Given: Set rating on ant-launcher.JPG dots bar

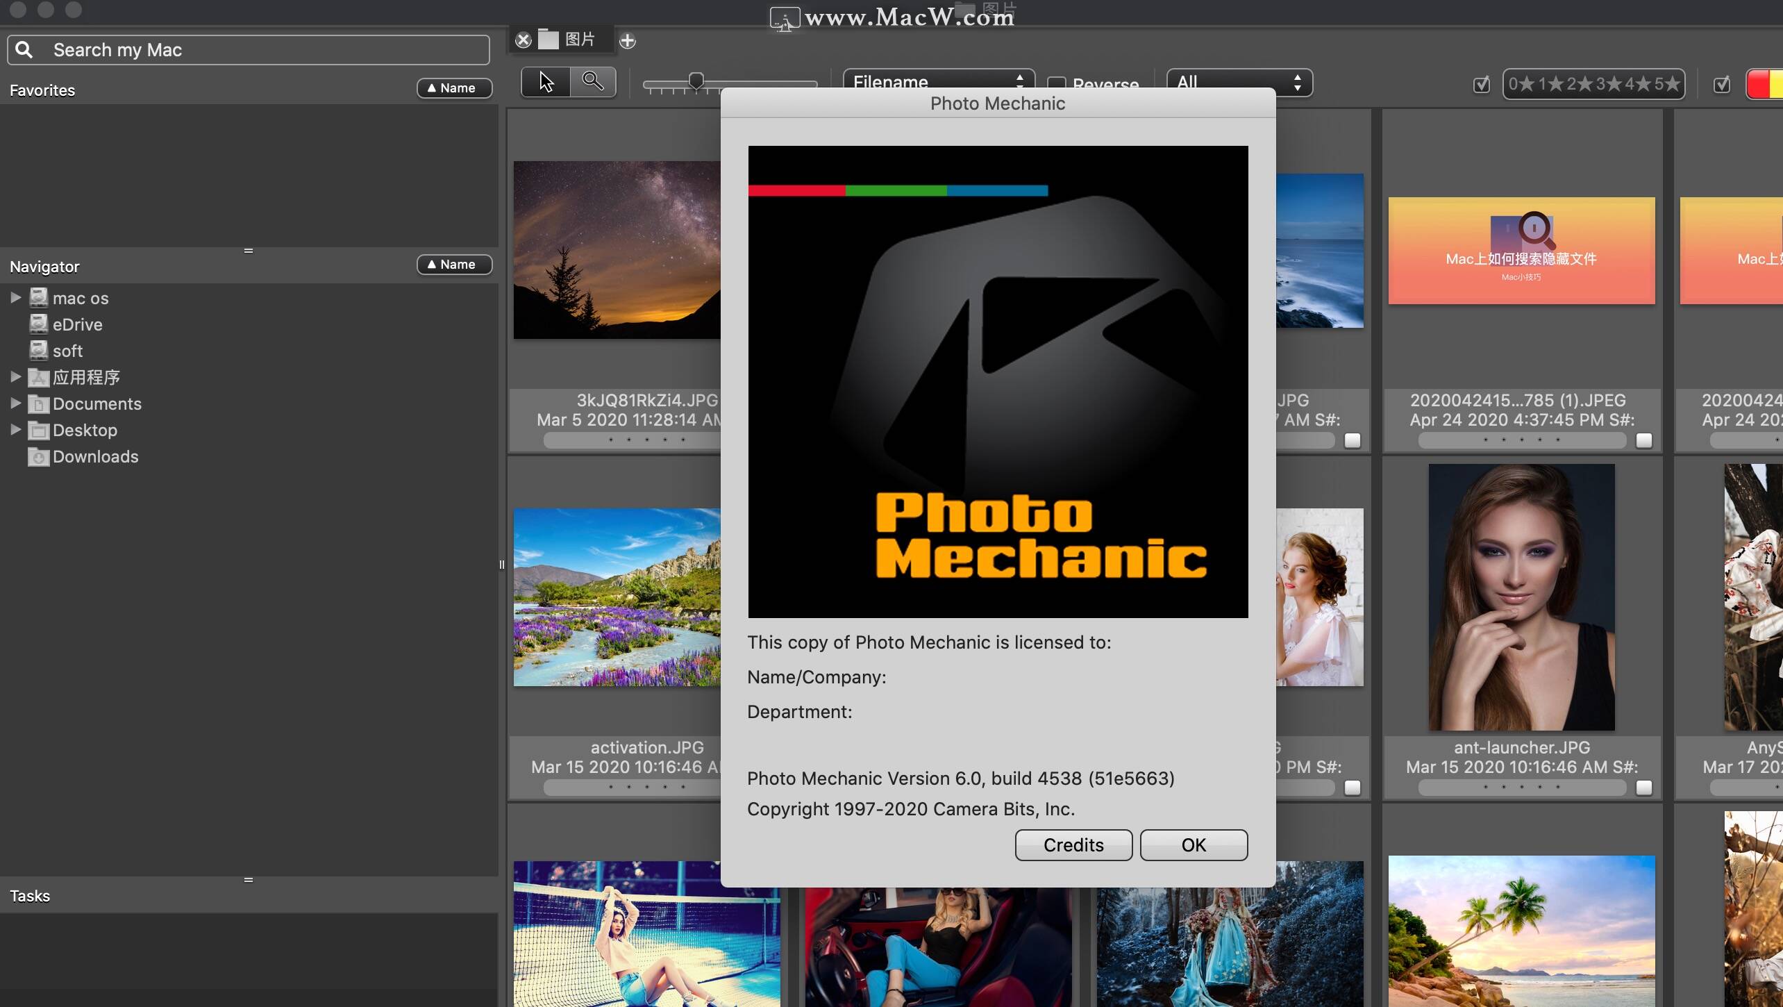Looking at the screenshot, I should (x=1522, y=788).
